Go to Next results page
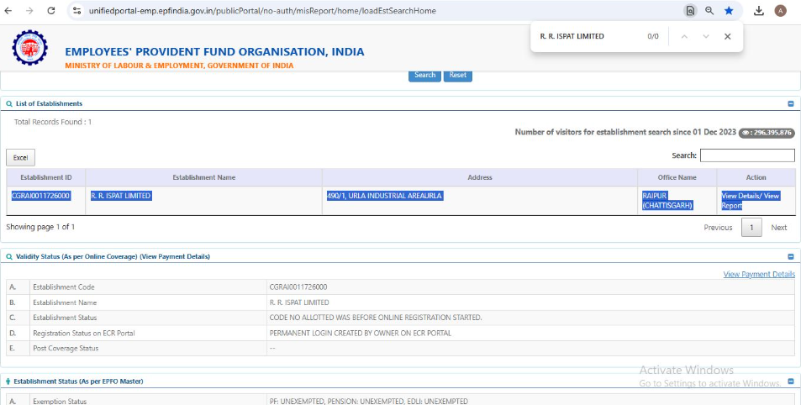 [x=778, y=227]
